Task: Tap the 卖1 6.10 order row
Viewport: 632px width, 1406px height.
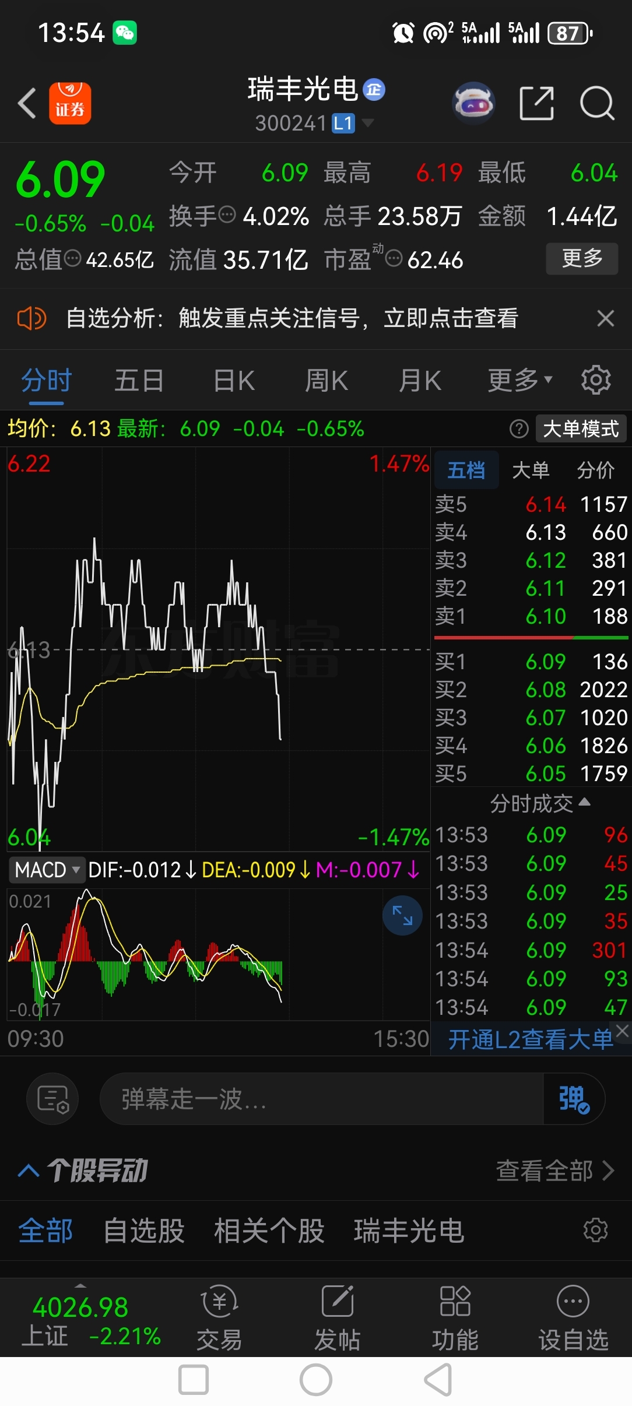Action: pos(531,616)
